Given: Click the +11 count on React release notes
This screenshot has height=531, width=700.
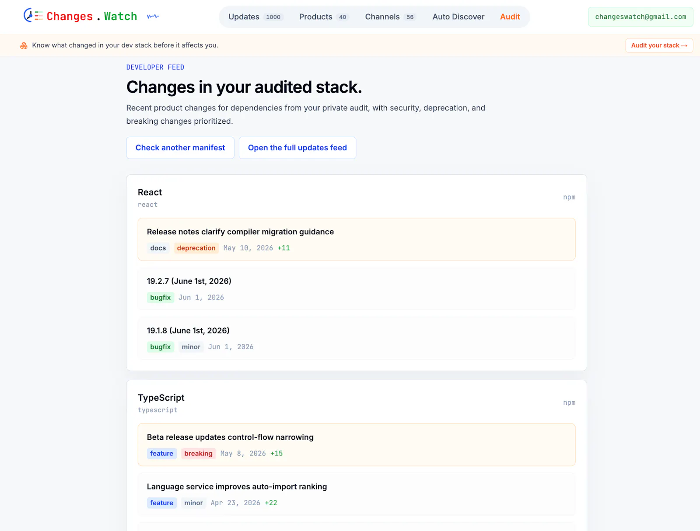Looking at the screenshot, I should [x=283, y=248].
